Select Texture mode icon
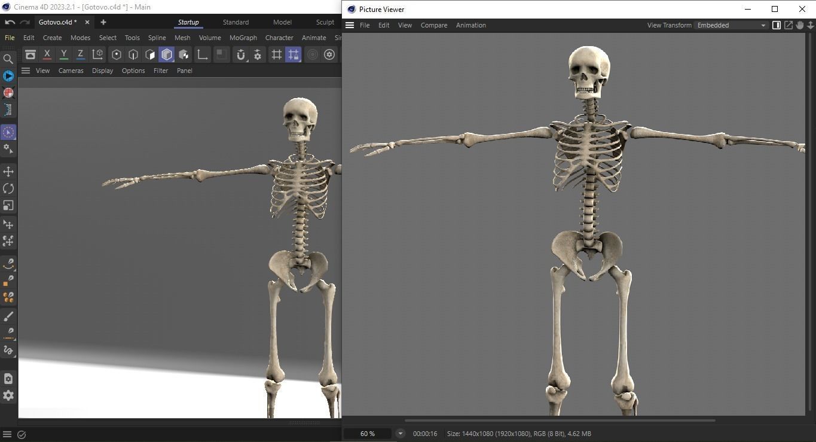Image resolution: width=816 pixels, height=442 pixels. coord(184,54)
